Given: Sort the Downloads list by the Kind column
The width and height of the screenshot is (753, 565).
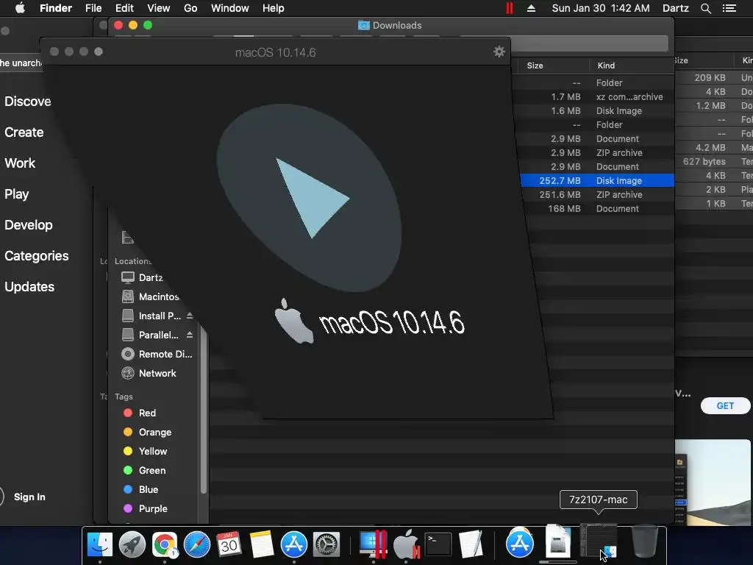Looking at the screenshot, I should coord(606,65).
